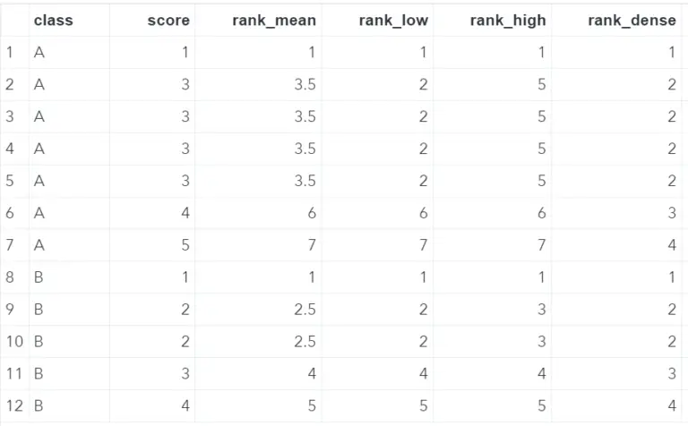Click rank_mean value 6 in row 6
Screen dimensions: 688x426
pyautogui.click(x=312, y=213)
